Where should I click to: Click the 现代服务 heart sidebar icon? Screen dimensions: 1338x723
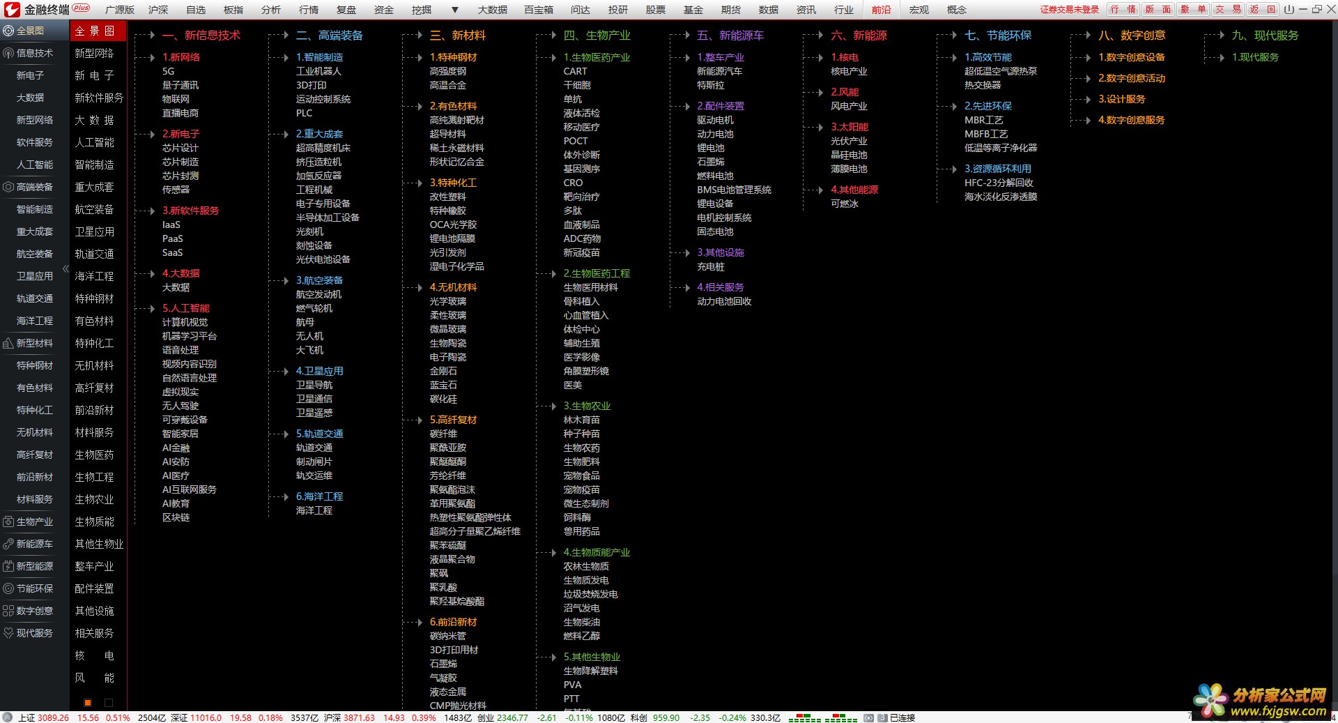point(9,633)
